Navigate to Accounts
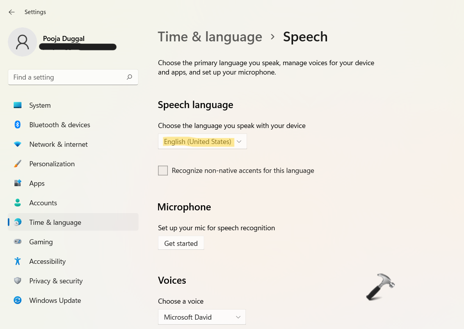The image size is (464, 329). click(x=73, y=203)
